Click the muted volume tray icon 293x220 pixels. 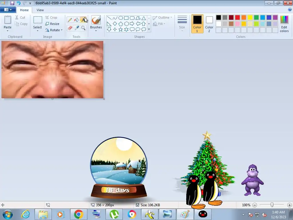(264, 215)
